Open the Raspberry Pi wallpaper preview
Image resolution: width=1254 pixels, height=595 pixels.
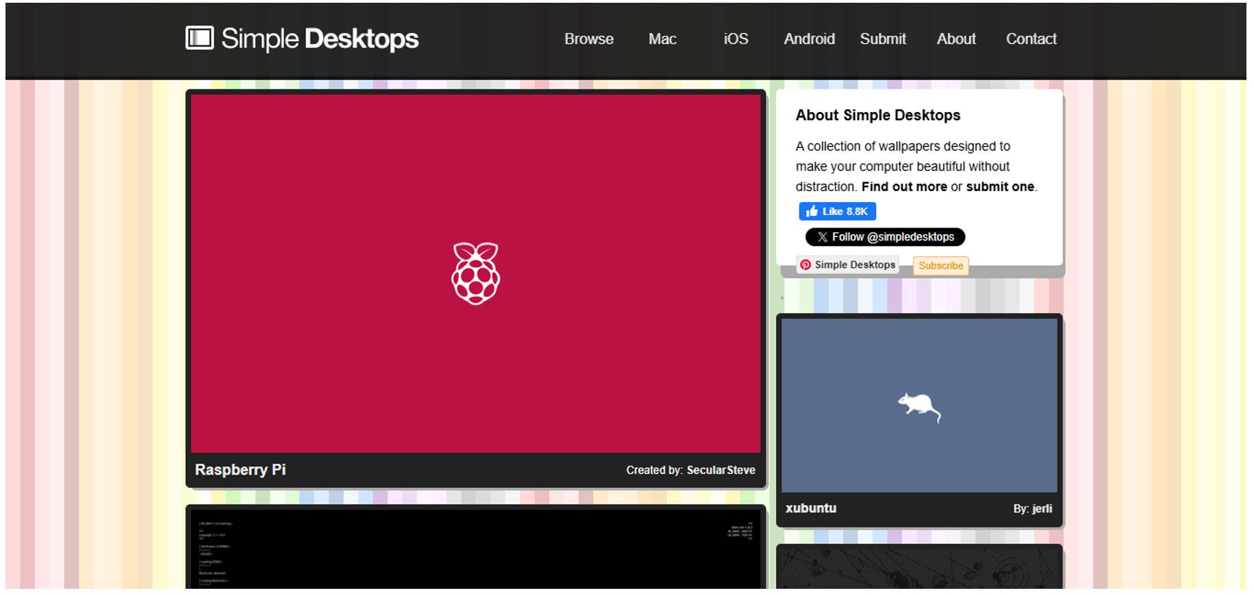click(x=475, y=273)
